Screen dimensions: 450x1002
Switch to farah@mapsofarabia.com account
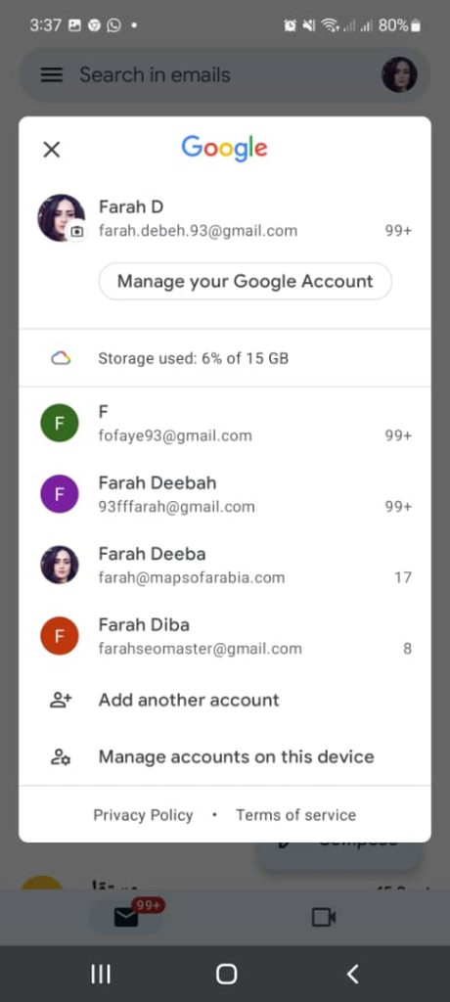tap(225, 565)
